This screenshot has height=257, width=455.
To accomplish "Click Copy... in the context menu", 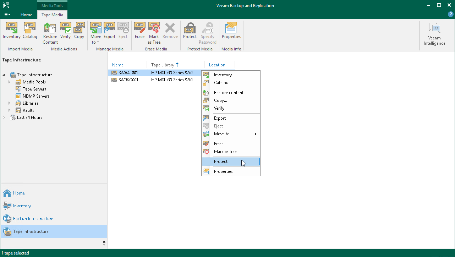I will [x=231, y=100].
